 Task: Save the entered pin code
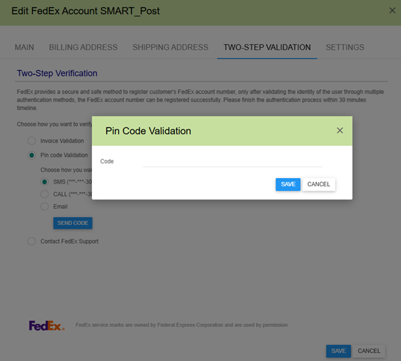tap(288, 184)
